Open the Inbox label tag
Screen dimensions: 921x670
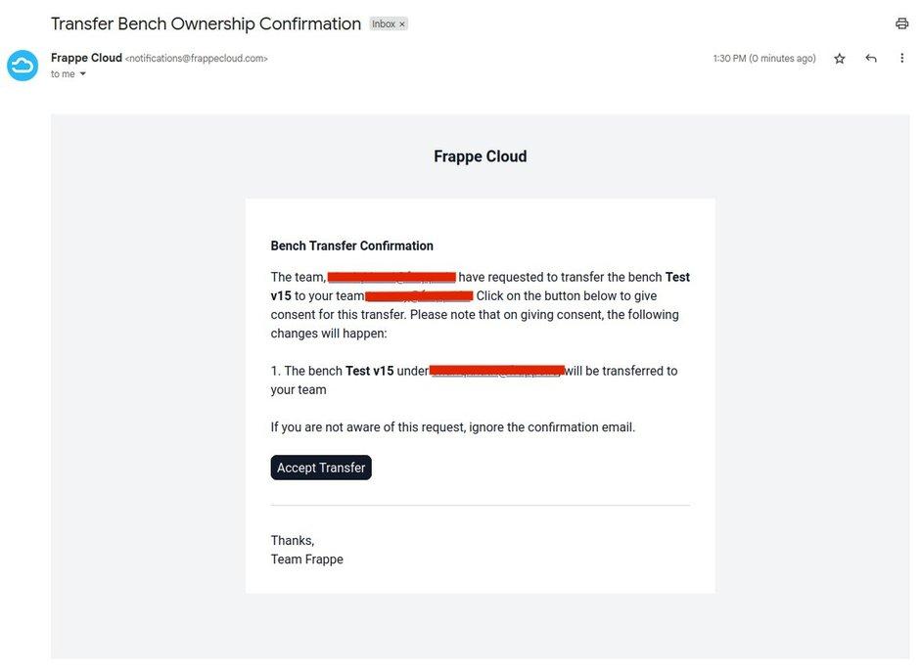[383, 24]
